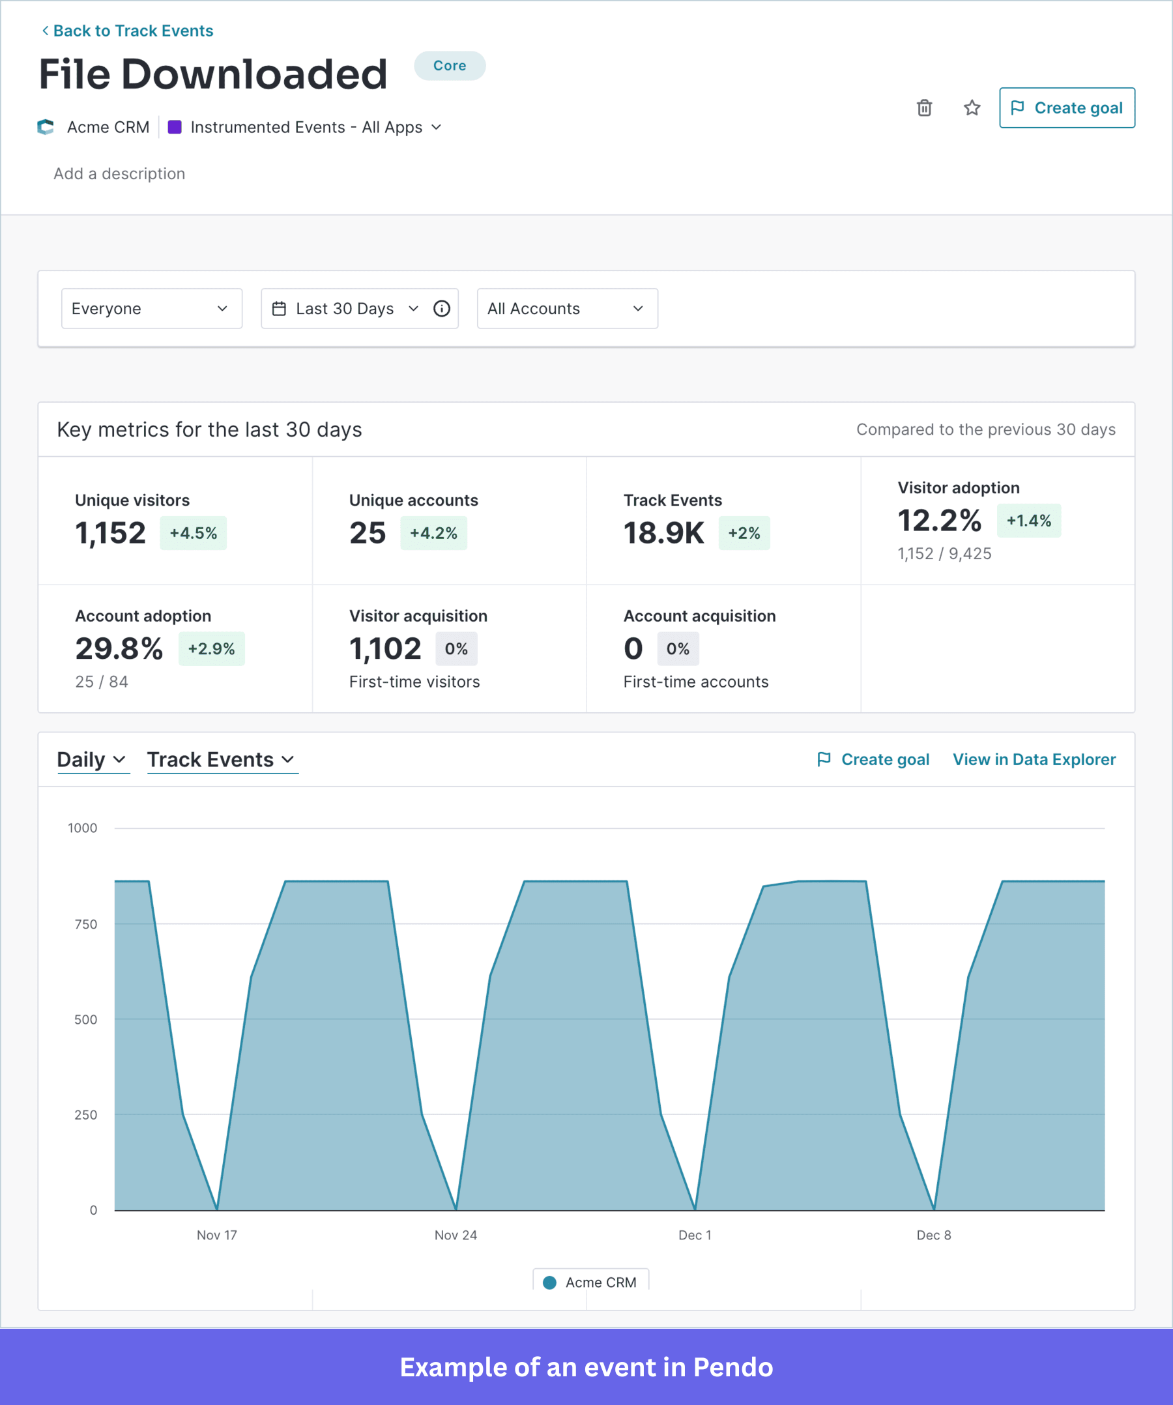Change the Daily interval dropdown
Viewport: 1173px width, 1405px height.
coord(93,759)
